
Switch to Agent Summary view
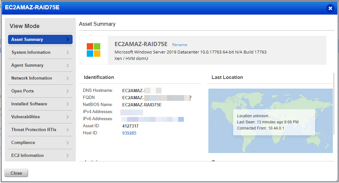click(40, 65)
